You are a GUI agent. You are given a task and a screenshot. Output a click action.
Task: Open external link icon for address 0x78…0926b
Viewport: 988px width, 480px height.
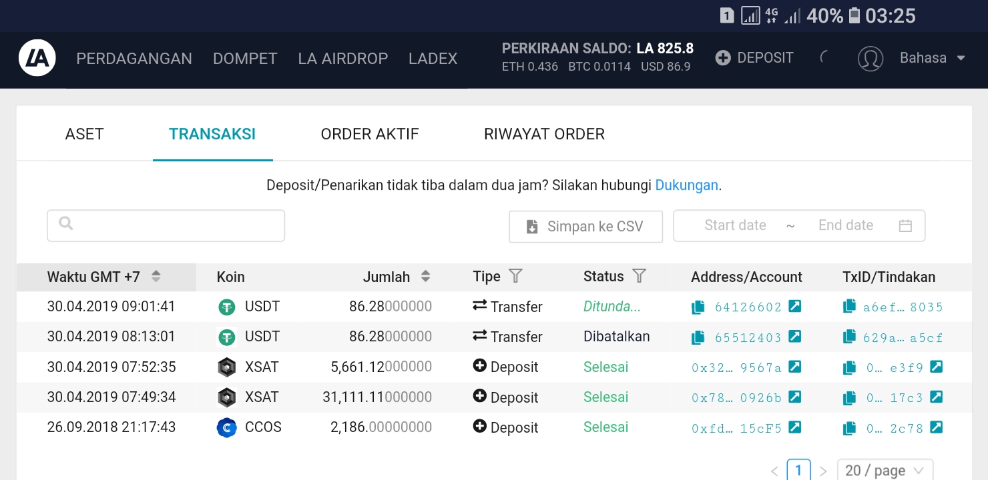(794, 397)
